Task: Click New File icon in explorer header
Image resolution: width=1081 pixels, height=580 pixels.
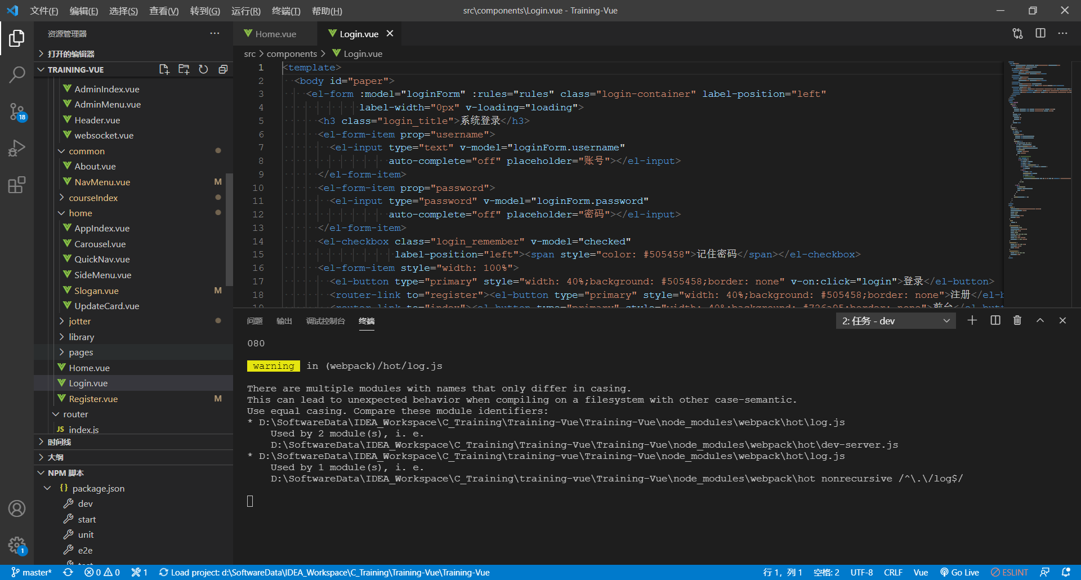Action: click(x=164, y=69)
